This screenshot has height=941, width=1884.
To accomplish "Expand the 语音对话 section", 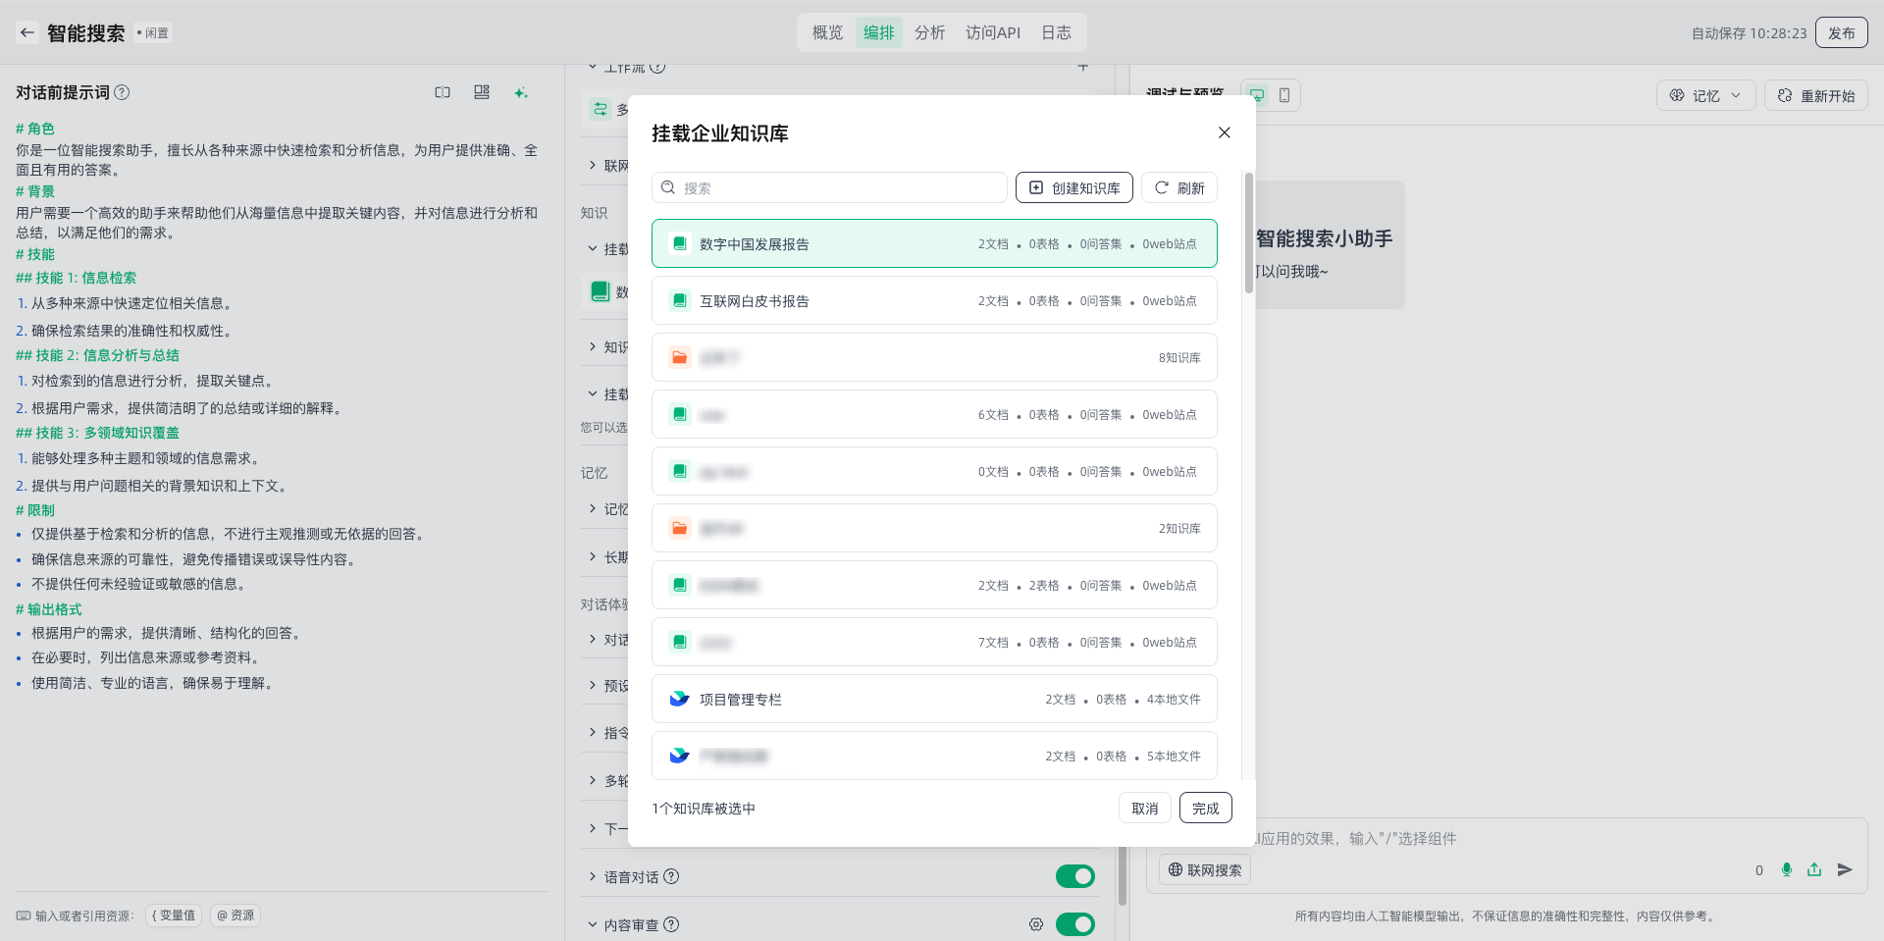I will [593, 876].
